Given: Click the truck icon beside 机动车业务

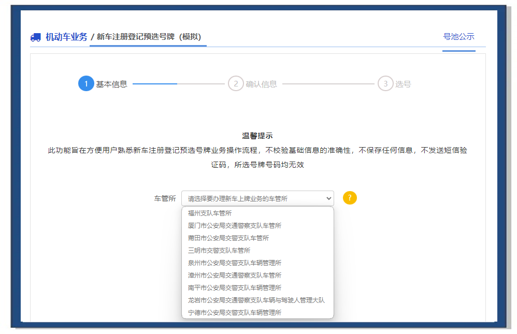Looking at the screenshot, I should point(35,37).
